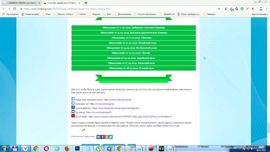Open the t.me/Lordborgchannel Telegram link
270x152 pixels.
(117, 100)
